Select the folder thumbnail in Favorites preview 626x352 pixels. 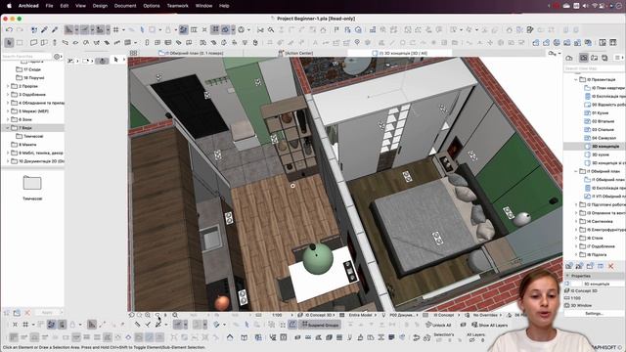click(32, 183)
